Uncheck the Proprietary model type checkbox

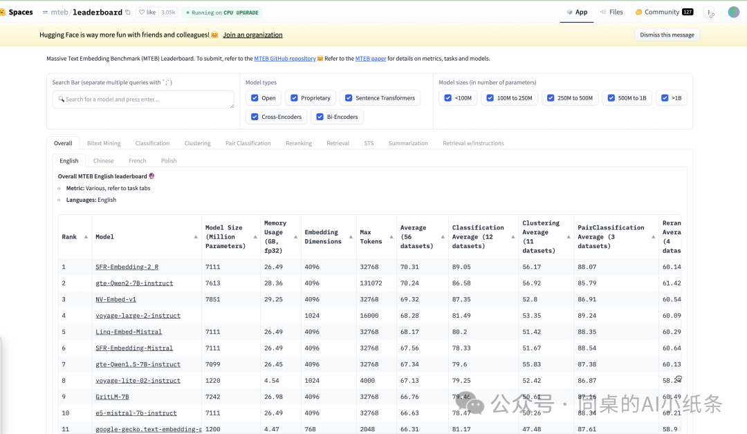pos(295,98)
